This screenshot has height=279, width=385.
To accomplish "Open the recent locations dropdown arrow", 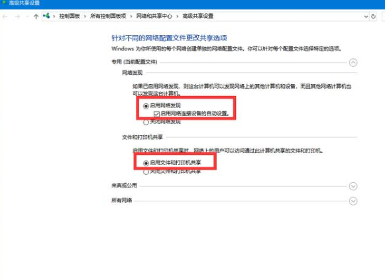I will coord(27,17).
